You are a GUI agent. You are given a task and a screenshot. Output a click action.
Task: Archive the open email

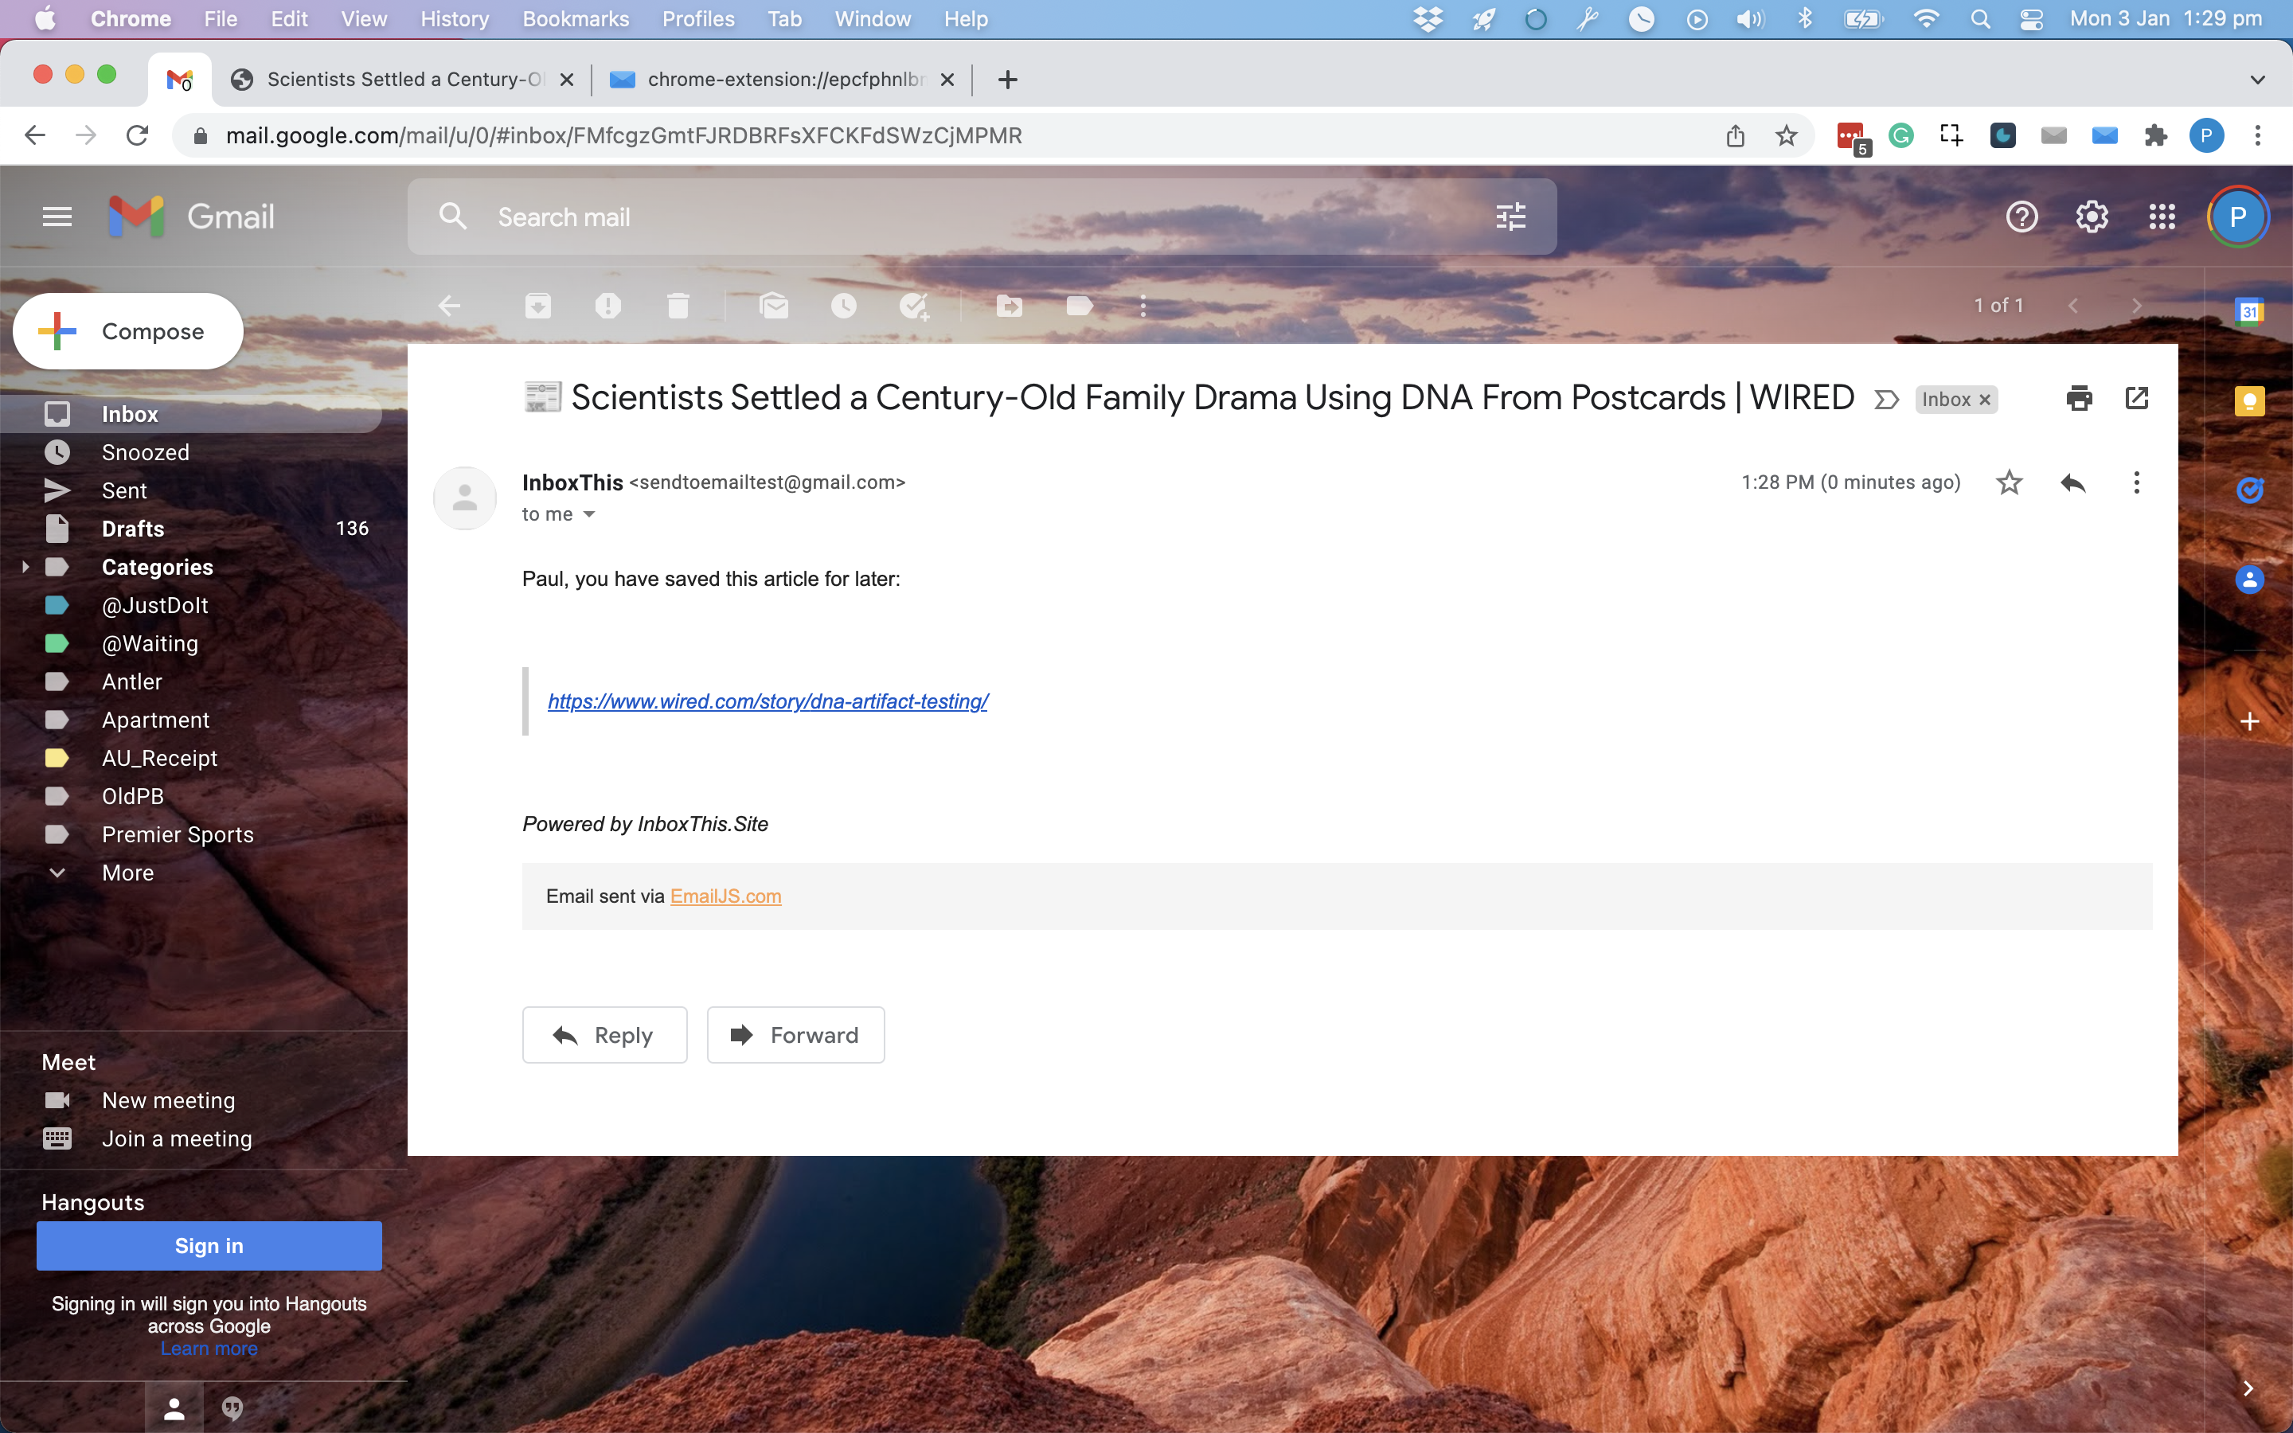pos(539,305)
